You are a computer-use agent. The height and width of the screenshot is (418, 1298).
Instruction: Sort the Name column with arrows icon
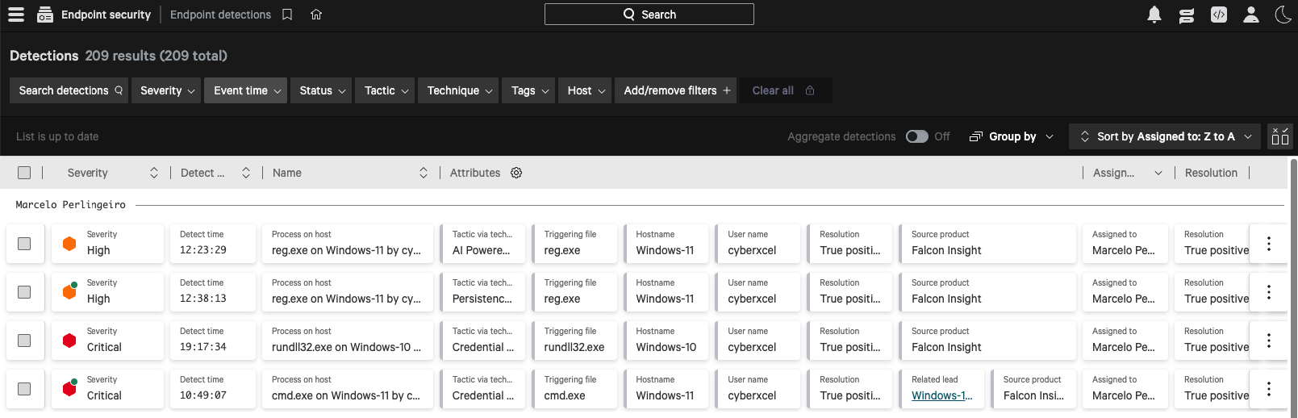coord(424,173)
